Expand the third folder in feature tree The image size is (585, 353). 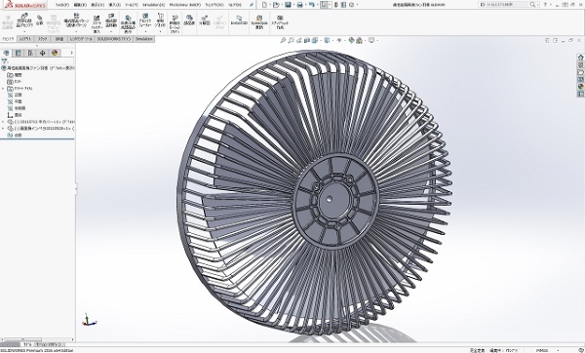[x=3, y=89]
